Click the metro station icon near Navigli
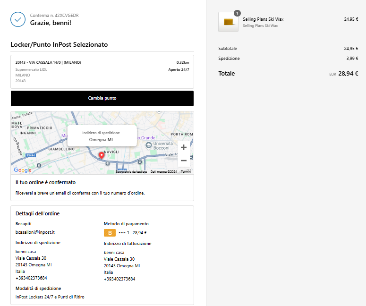The image size is (366, 306). click(x=107, y=163)
